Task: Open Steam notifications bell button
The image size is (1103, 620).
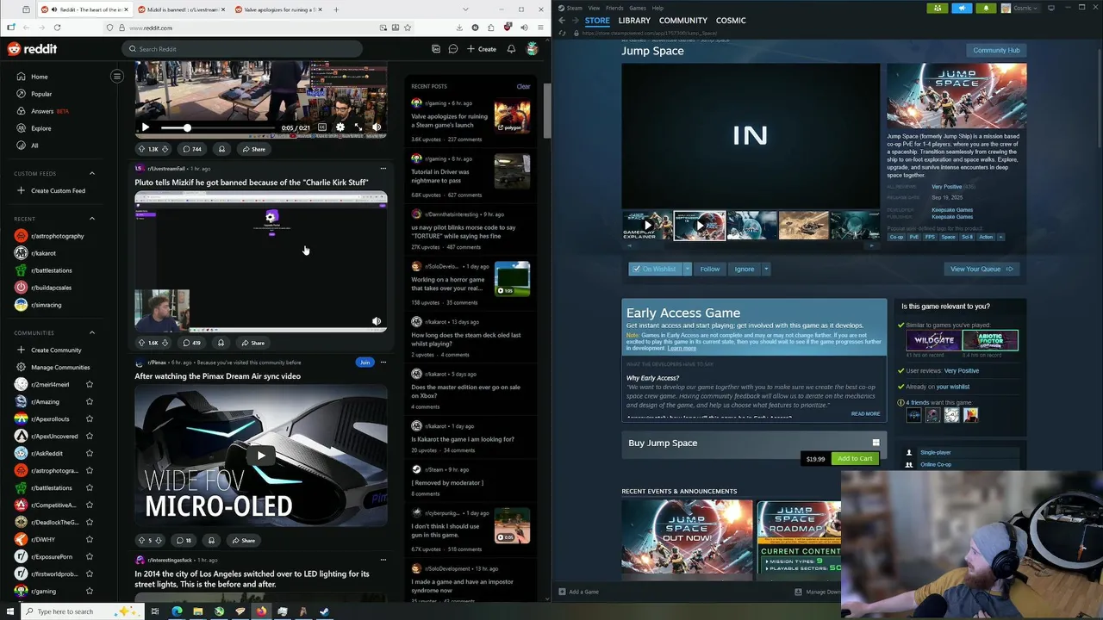Action: coord(986,8)
